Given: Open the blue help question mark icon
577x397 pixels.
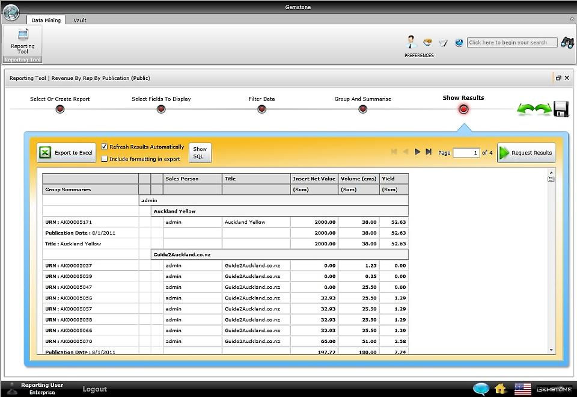Looking at the screenshot, I should 459,43.
